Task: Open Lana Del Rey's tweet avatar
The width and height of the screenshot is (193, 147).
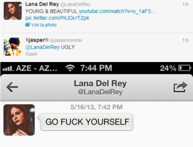Action: [x=13, y=11]
